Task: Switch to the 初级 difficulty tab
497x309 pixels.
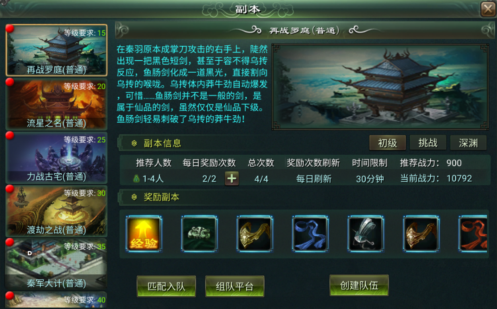Action: coord(387,143)
